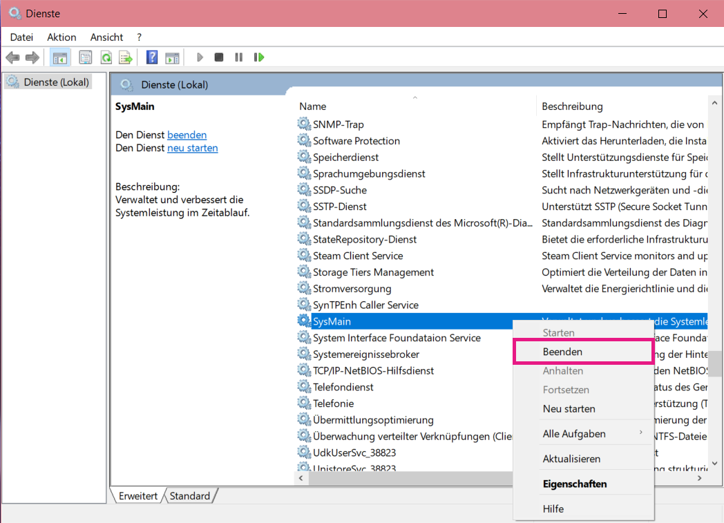The image size is (724, 523).
Task: Select SynTPEnh Caller Service row
Action: (502, 305)
